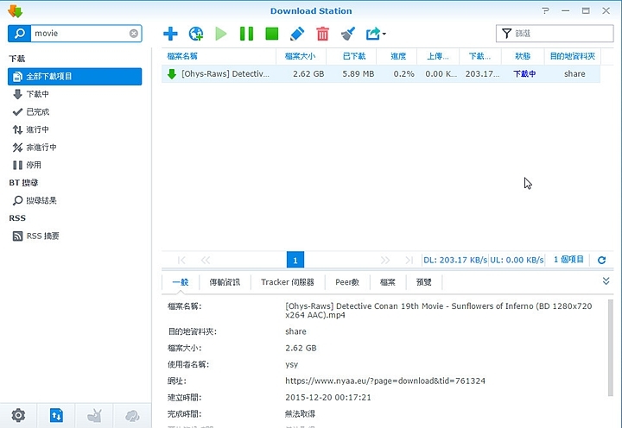Screen dimensions: 622x428
Task: Resume download with the green play icon
Action: point(221,34)
